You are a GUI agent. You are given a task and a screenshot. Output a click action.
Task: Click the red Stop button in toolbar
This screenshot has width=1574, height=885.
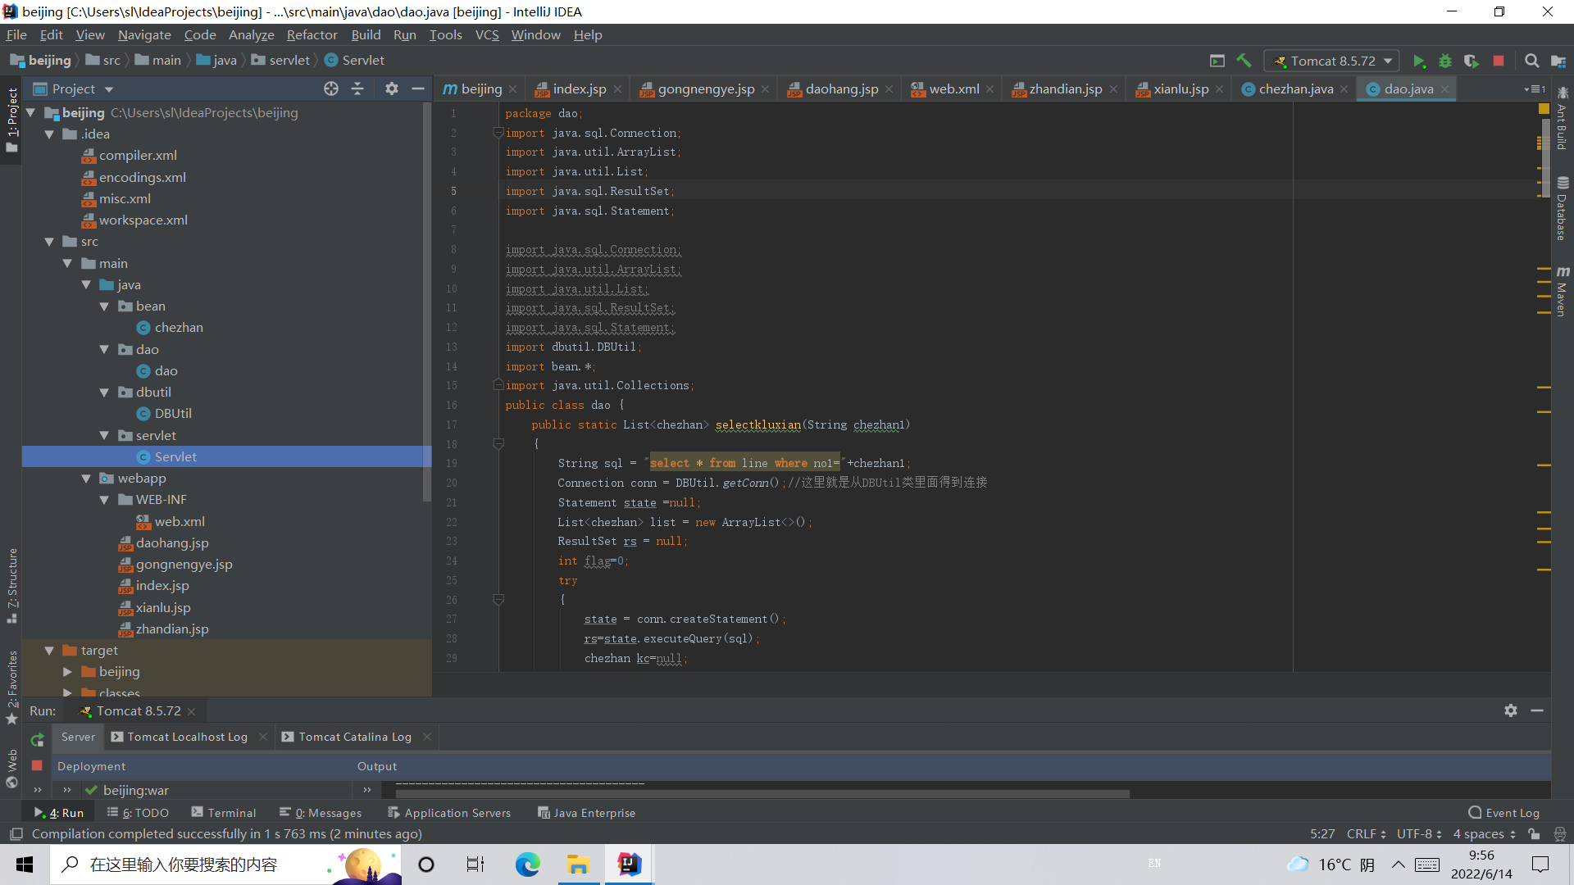(x=1499, y=61)
